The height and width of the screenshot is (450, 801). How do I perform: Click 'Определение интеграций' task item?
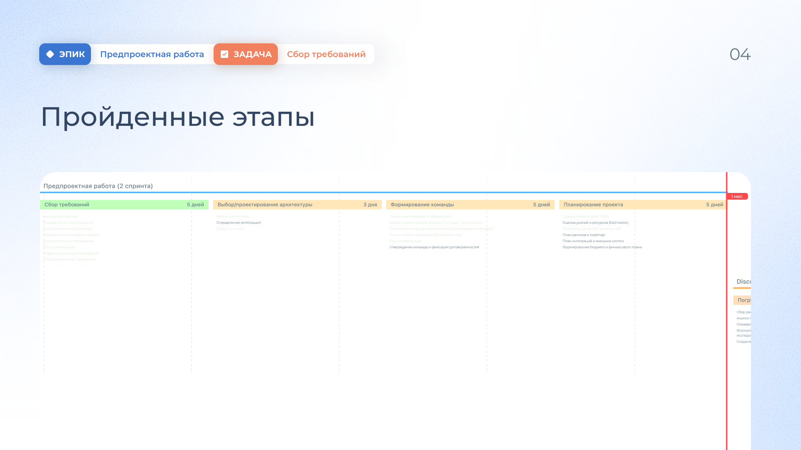(239, 222)
